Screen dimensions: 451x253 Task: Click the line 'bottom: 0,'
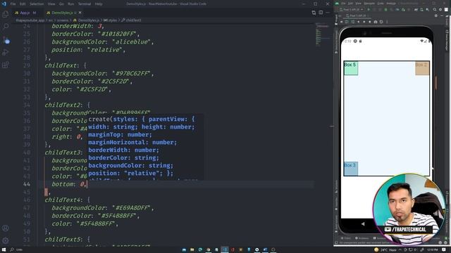pyautogui.click(x=69, y=184)
